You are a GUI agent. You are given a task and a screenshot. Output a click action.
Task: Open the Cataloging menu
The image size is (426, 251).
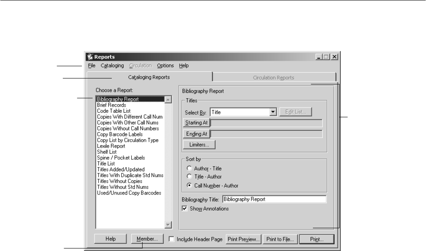112,65
